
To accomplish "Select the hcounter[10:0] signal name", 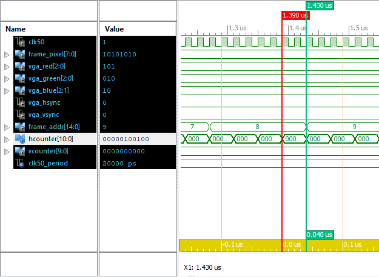I will (x=51, y=139).
